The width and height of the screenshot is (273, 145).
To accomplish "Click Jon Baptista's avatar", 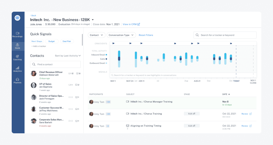I will (x=34, y=85).
